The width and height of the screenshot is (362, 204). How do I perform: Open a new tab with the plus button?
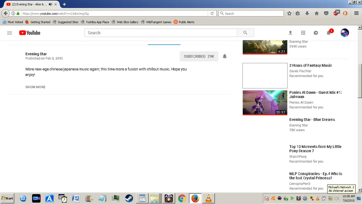64,4
